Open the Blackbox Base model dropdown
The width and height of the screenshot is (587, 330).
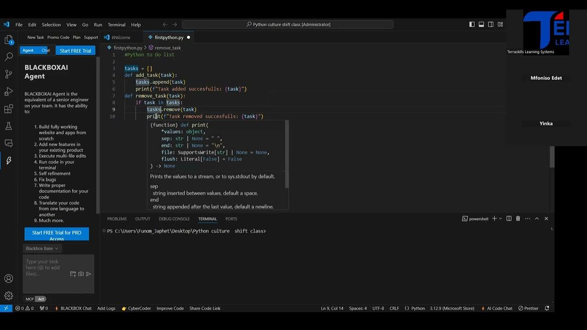pyautogui.click(x=42, y=248)
